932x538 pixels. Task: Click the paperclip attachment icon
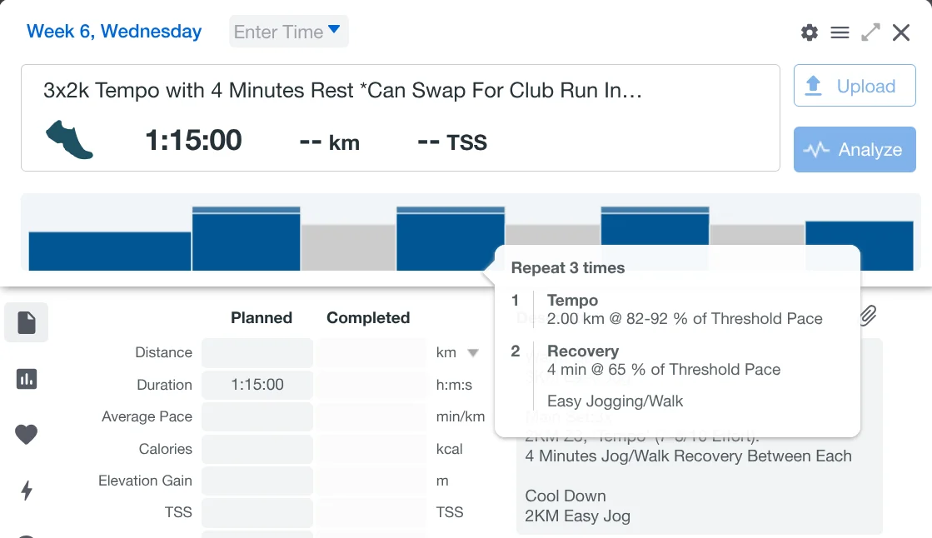pyautogui.click(x=868, y=315)
